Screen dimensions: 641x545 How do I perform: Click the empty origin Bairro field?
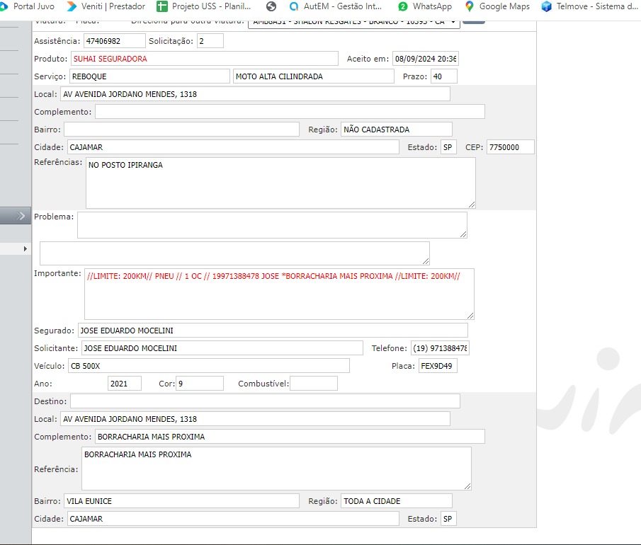181,130
